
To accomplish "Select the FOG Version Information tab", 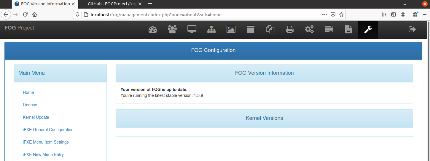I will pos(45,4).
